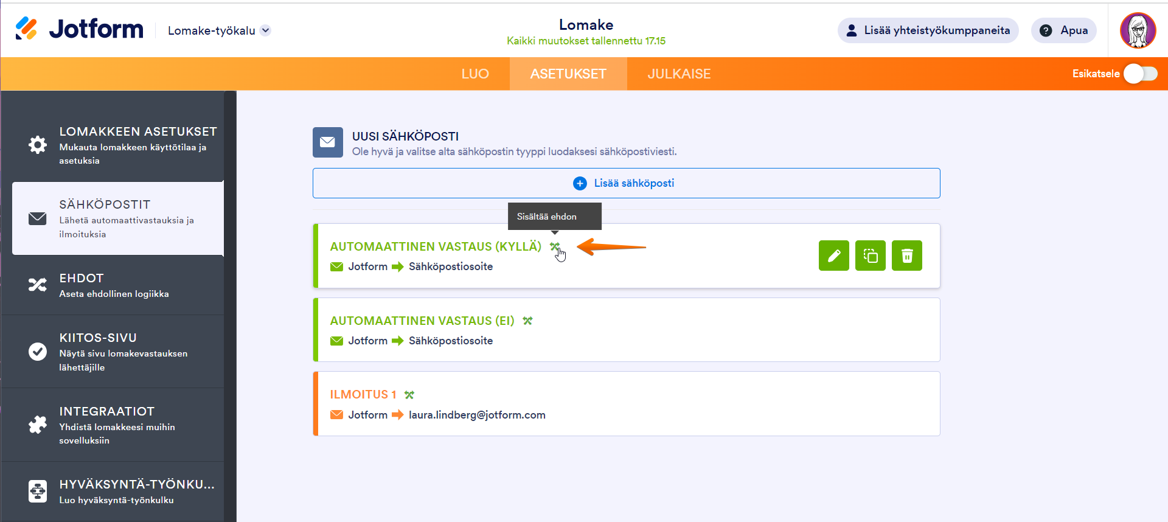This screenshot has height=522, width=1168.
Task: Click the green pencil edit icon
Action: (x=833, y=256)
